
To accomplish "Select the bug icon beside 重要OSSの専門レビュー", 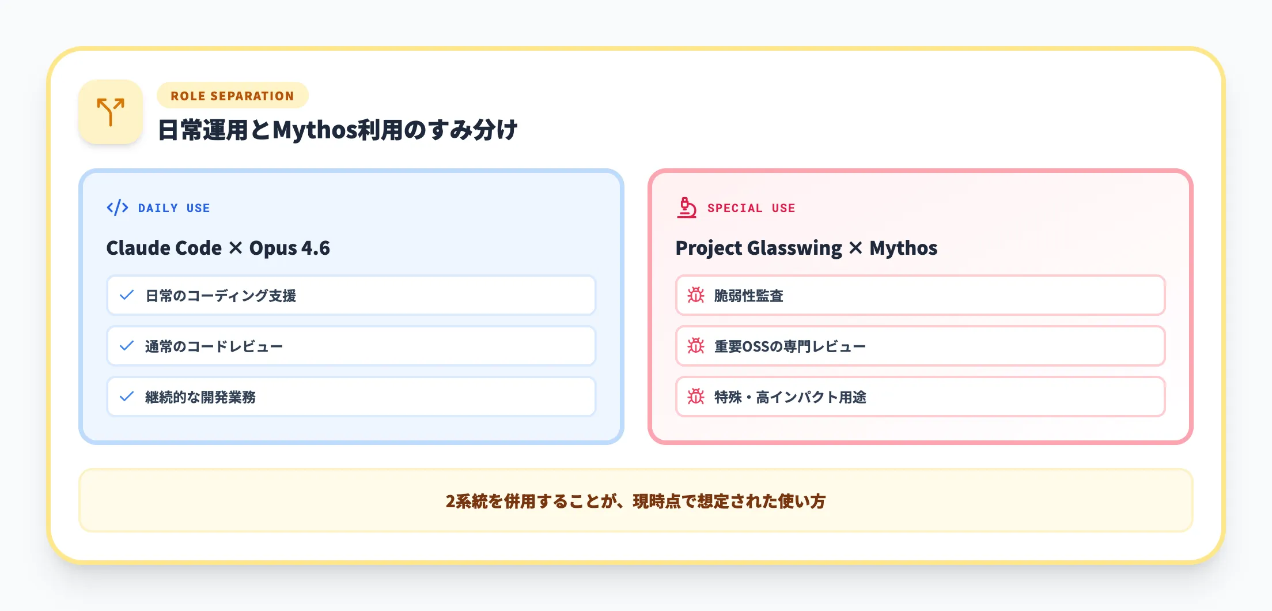I will [697, 346].
